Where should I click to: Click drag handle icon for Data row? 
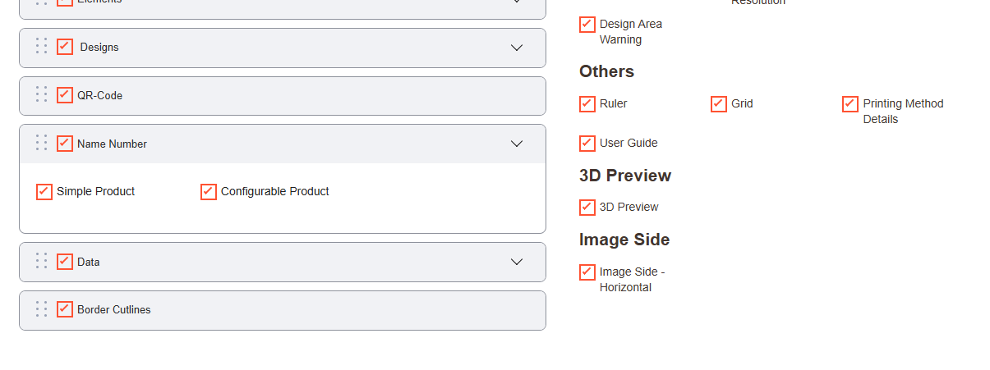[41, 262]
